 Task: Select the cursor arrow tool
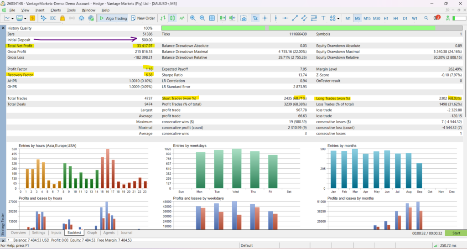click(255, 18)
